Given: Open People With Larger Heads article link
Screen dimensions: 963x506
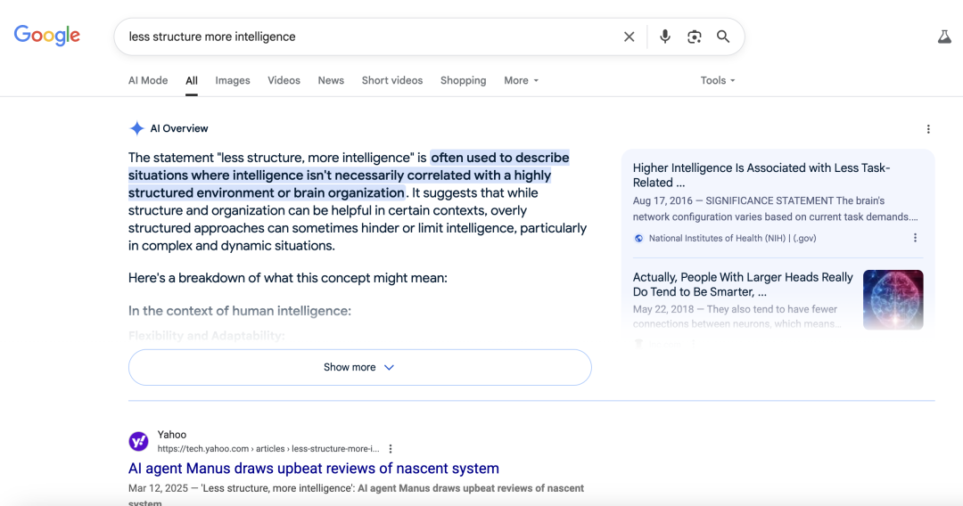Looking at the screenshot, I should coord(743,284).
